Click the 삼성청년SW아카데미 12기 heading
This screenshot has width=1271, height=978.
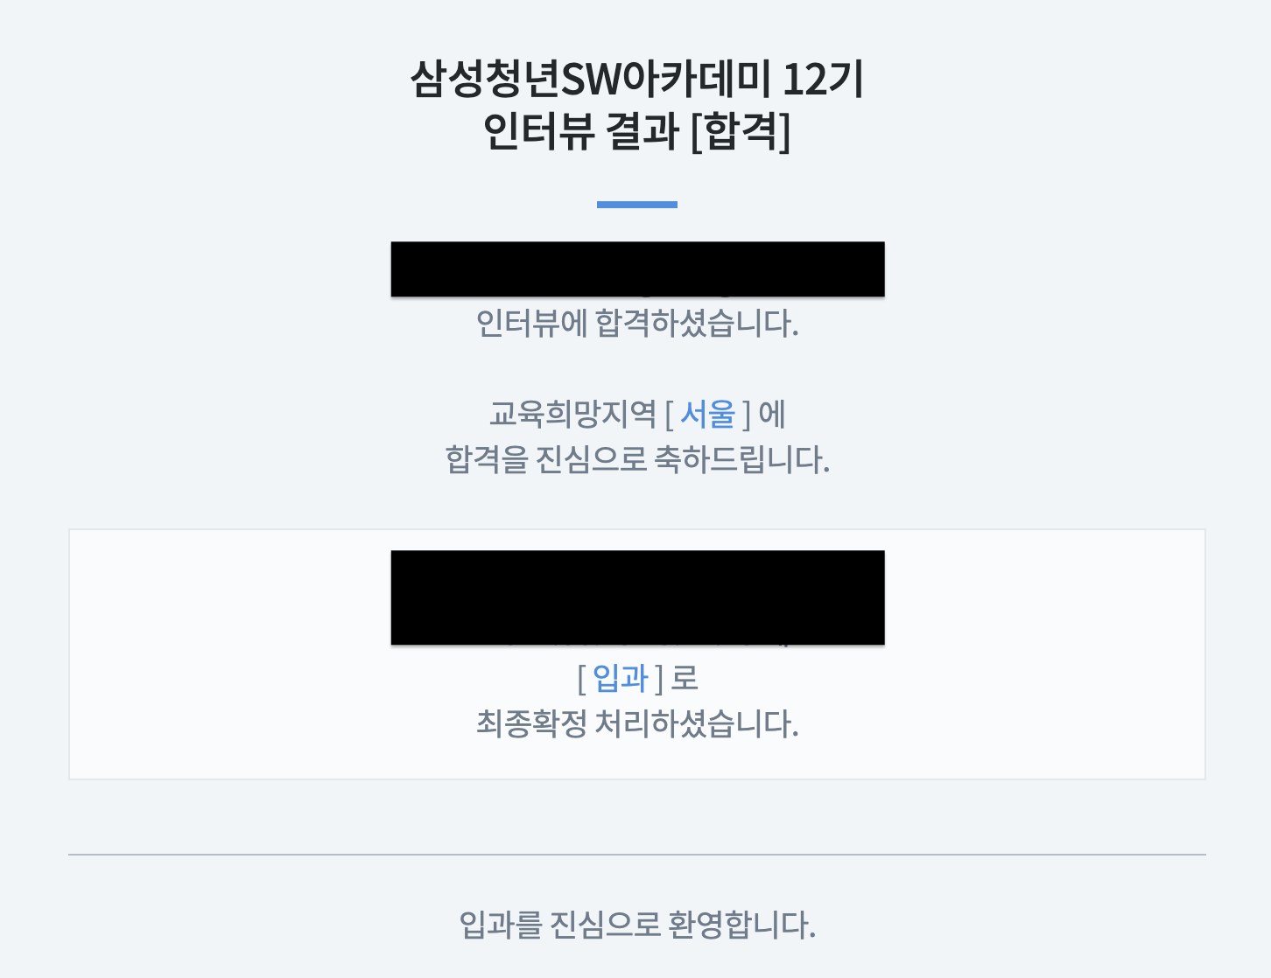636,80
